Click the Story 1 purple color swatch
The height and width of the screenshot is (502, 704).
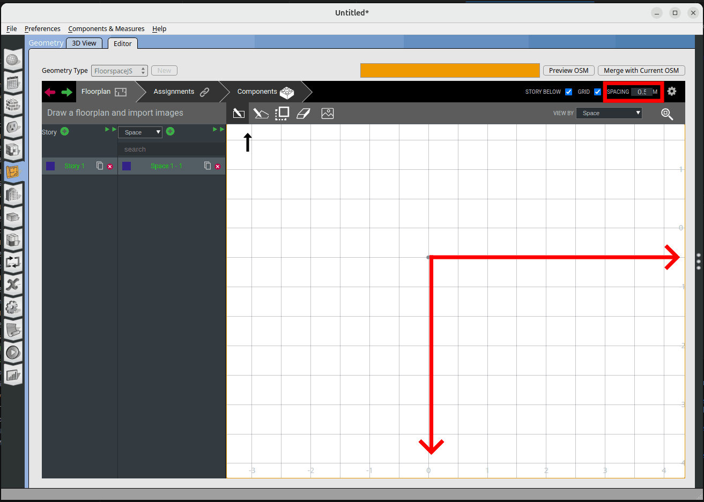(x=50, y=166)
